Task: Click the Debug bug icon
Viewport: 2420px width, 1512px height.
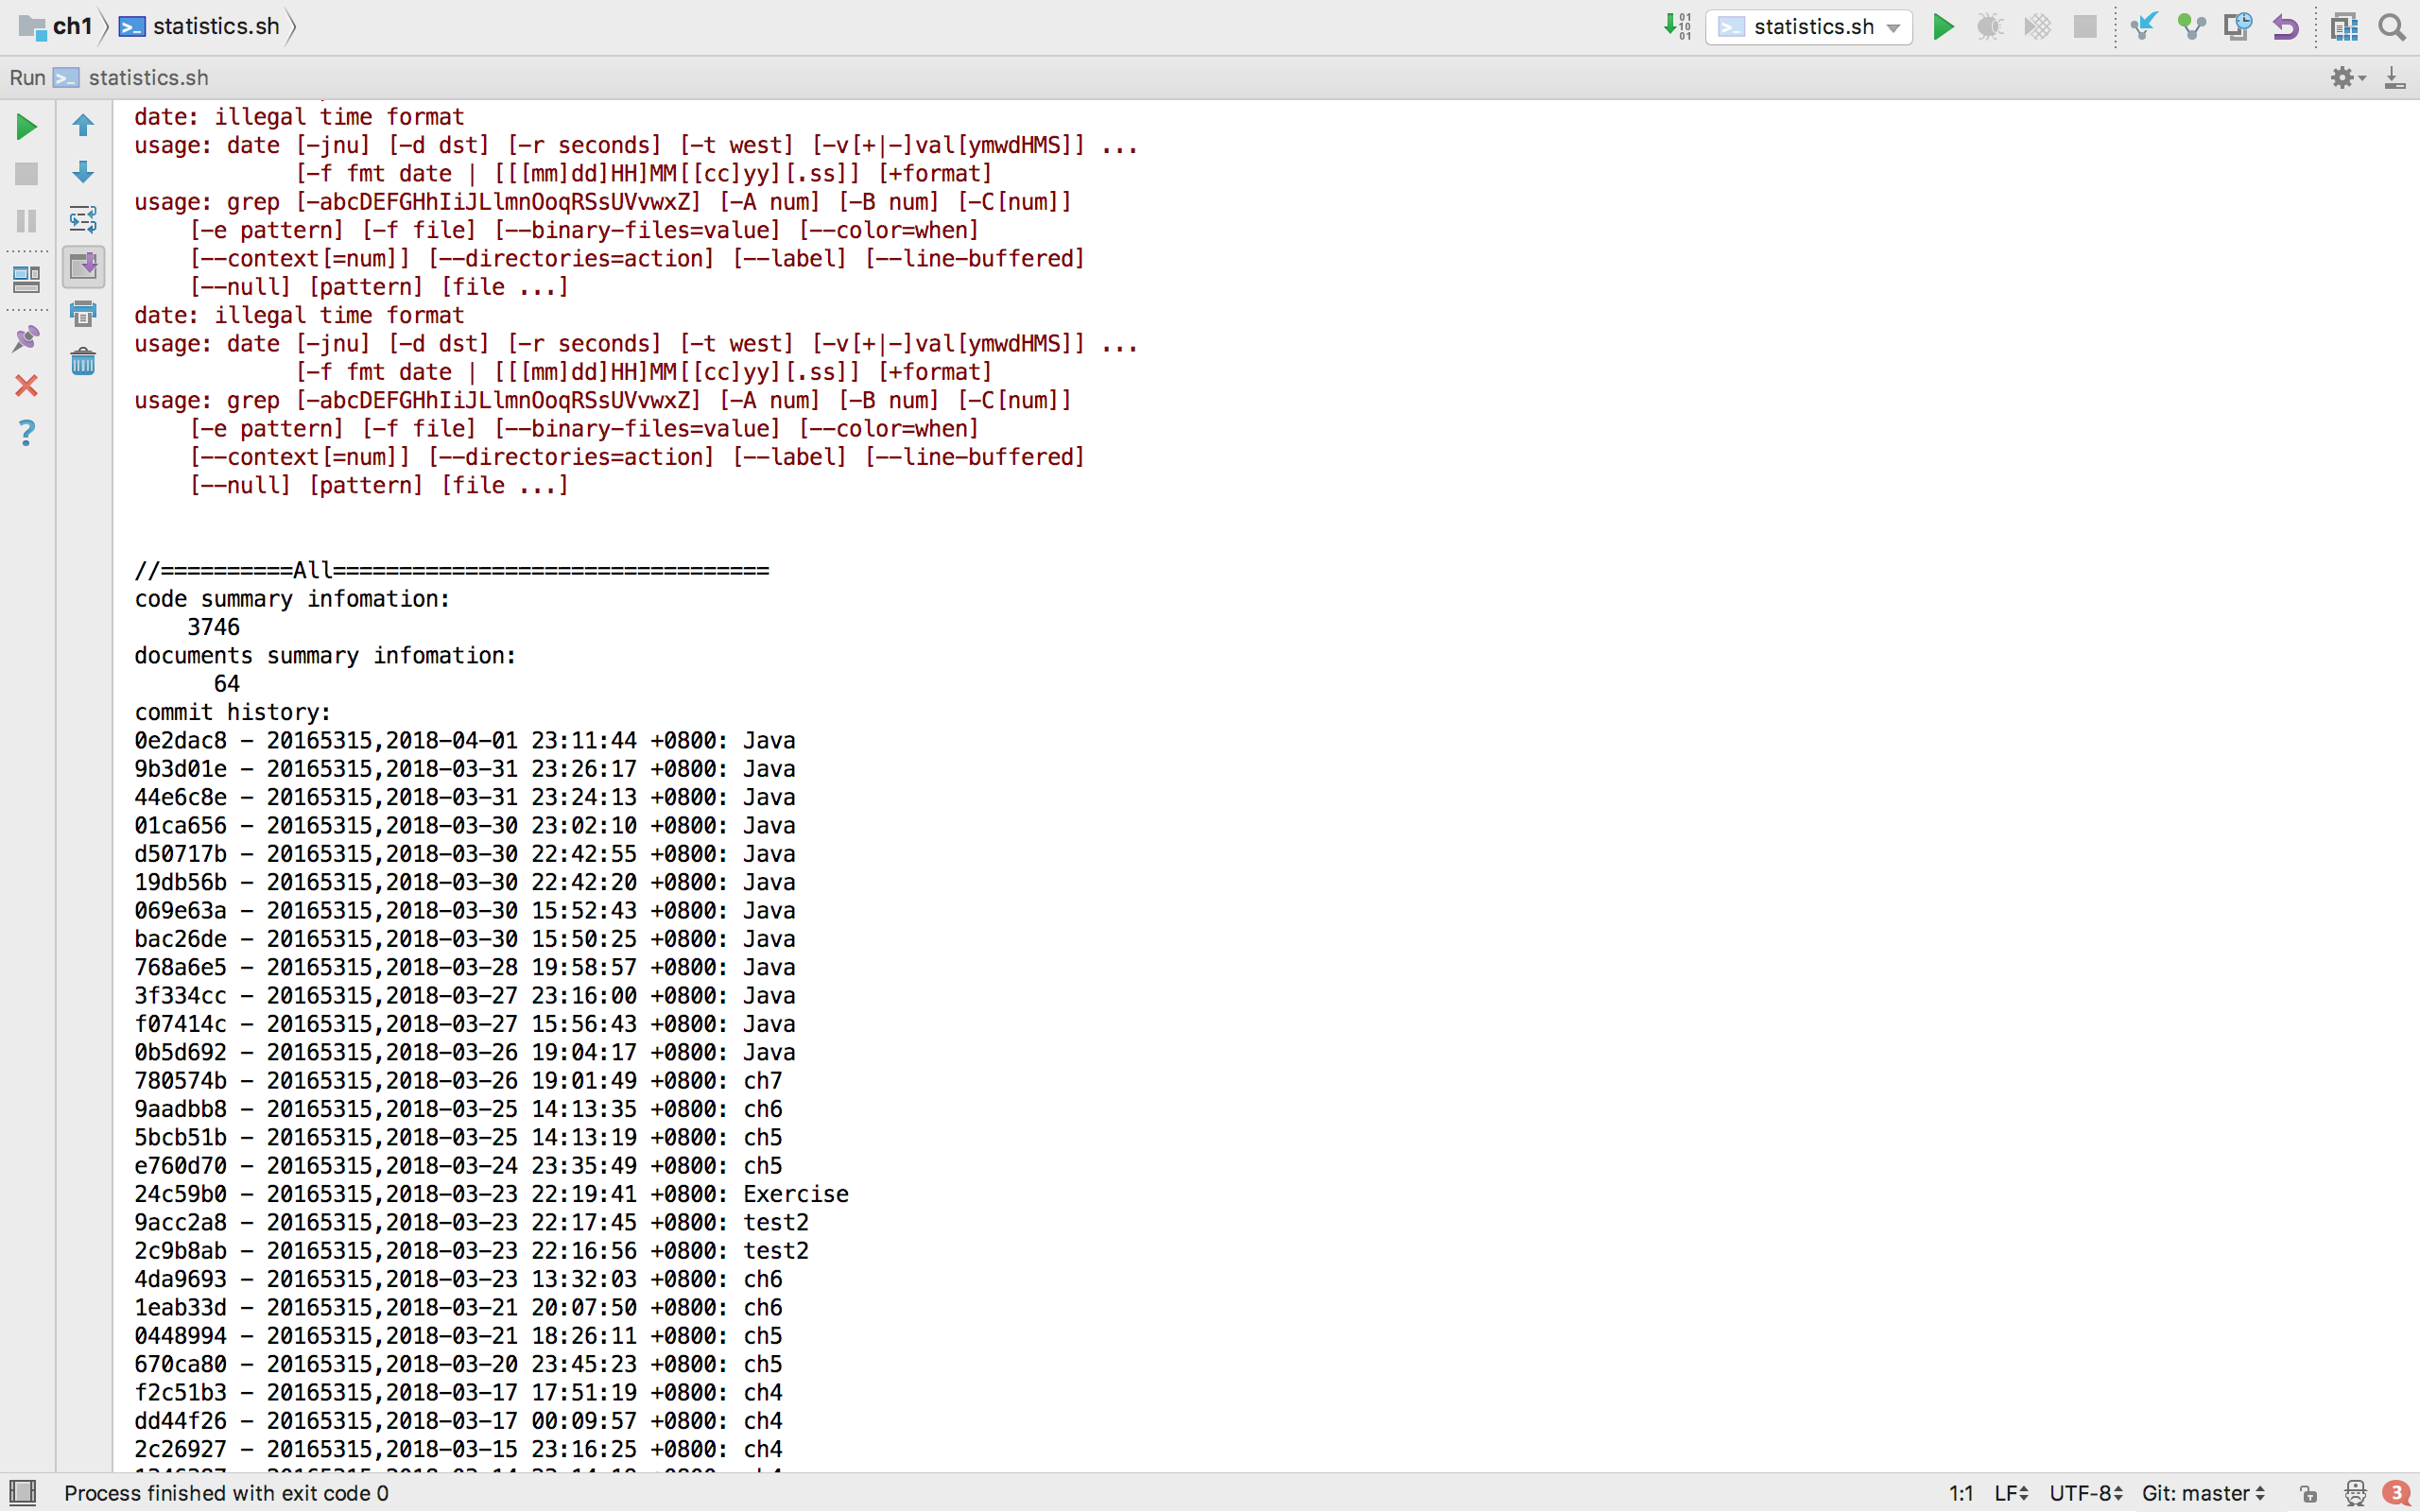Action: (1989, 26)
